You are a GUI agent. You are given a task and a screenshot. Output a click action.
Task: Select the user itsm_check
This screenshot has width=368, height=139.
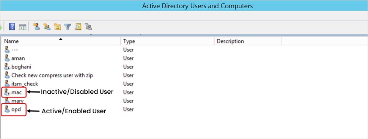[x=25, y=83]
